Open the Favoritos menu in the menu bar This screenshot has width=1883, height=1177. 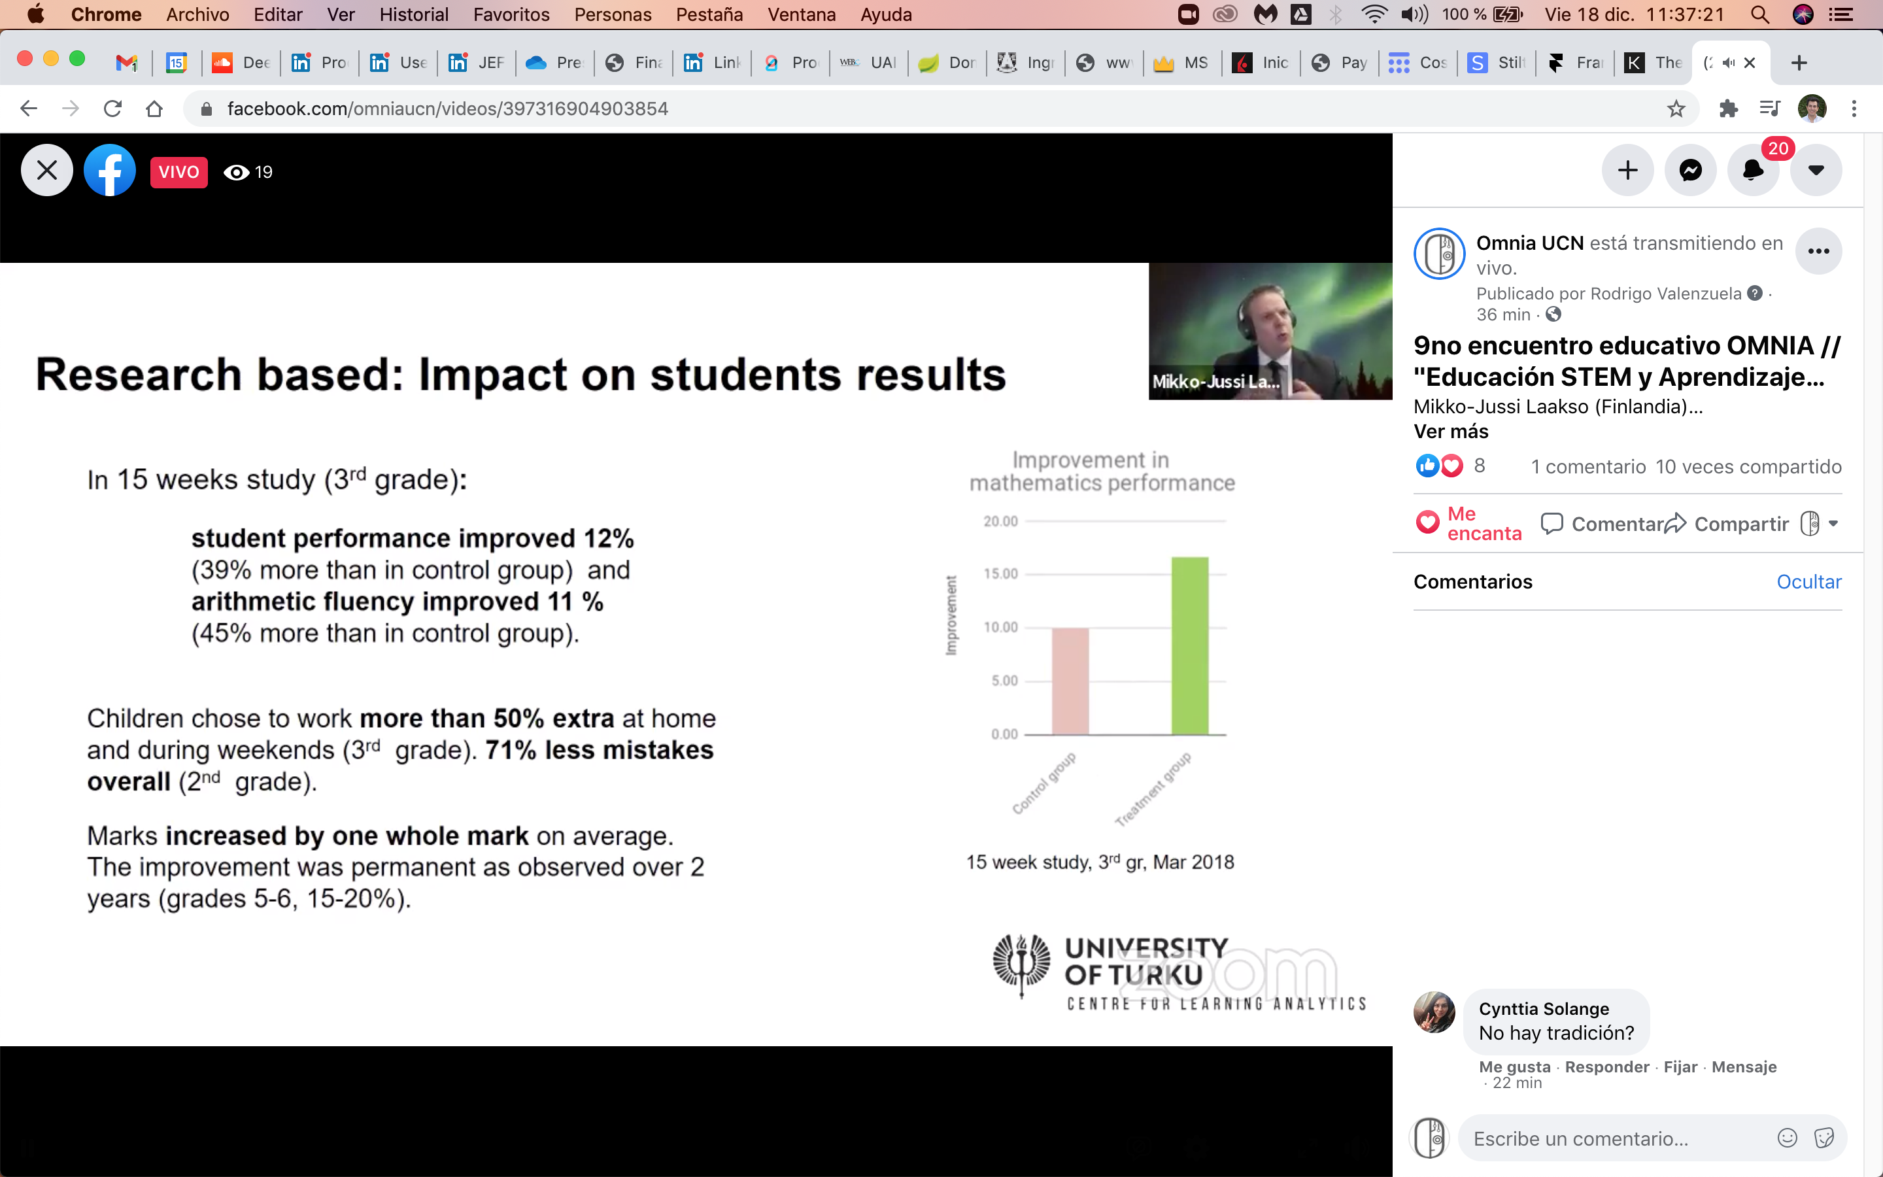tap(511, 15)
